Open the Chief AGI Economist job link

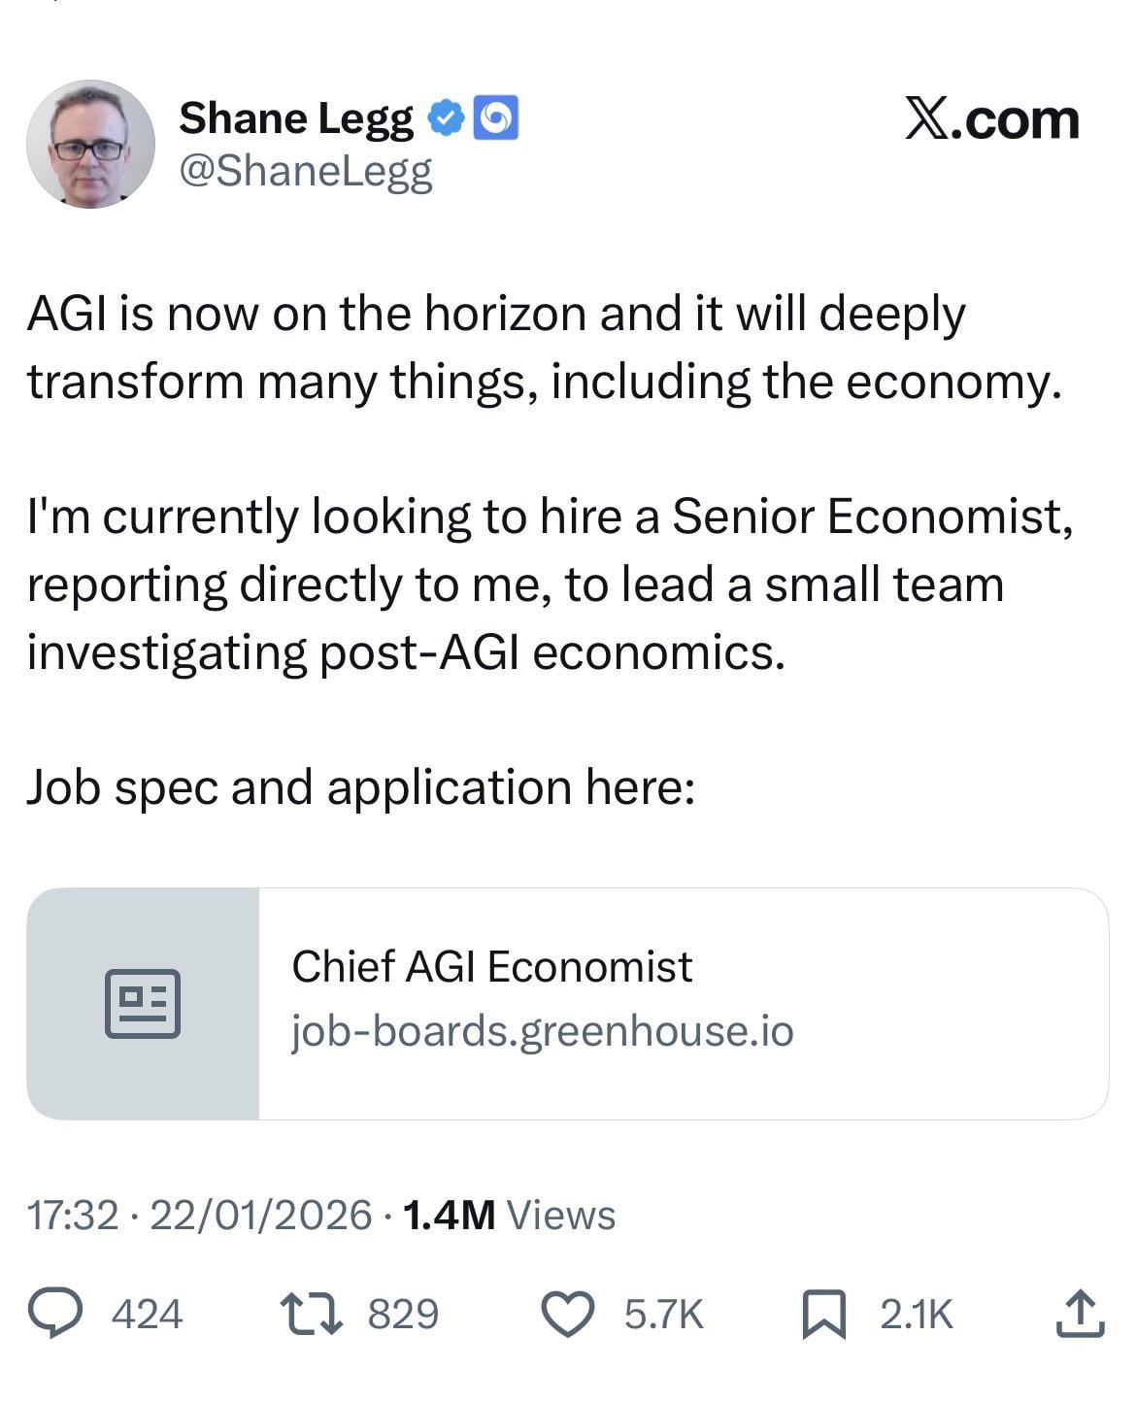coord(492,967)
